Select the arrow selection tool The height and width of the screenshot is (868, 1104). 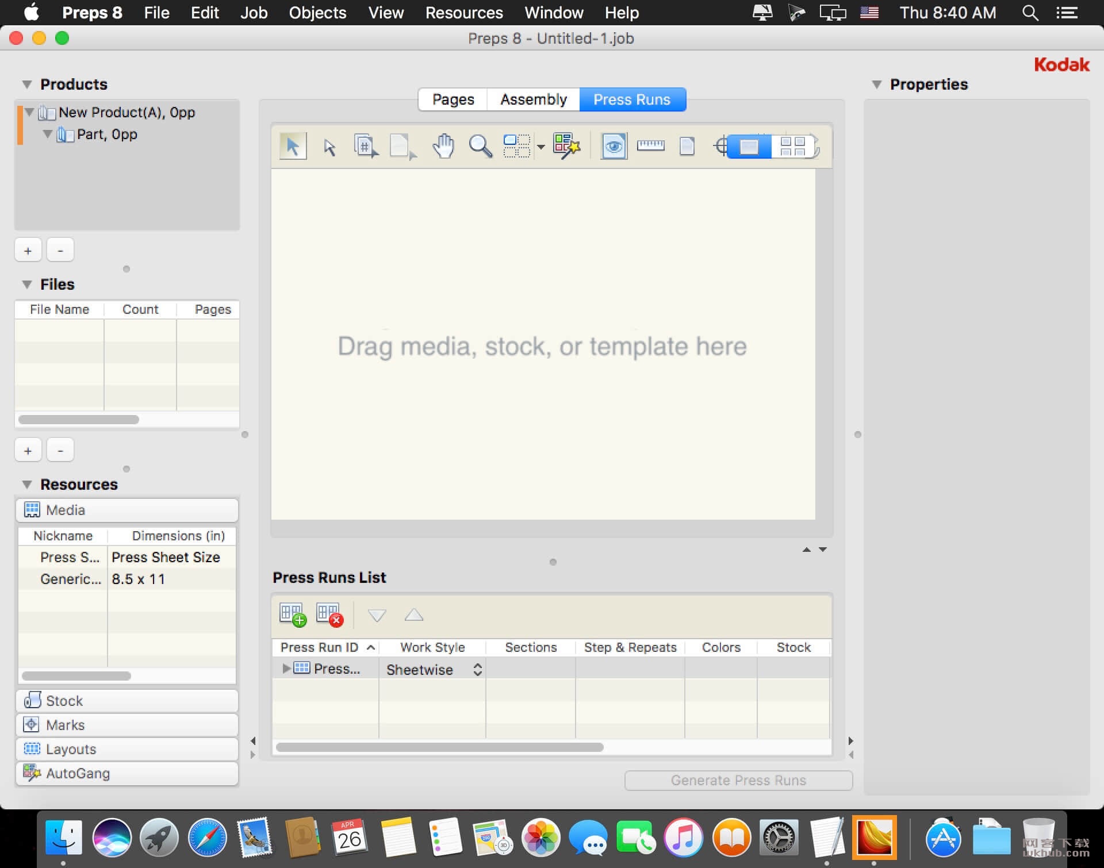293,146
